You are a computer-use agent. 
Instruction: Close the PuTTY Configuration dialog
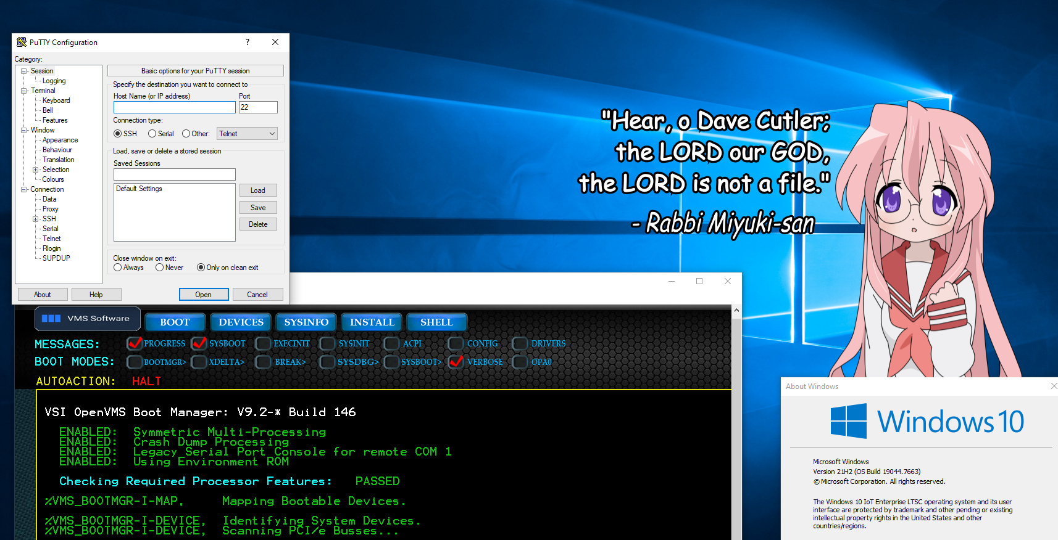pos(275,42)
